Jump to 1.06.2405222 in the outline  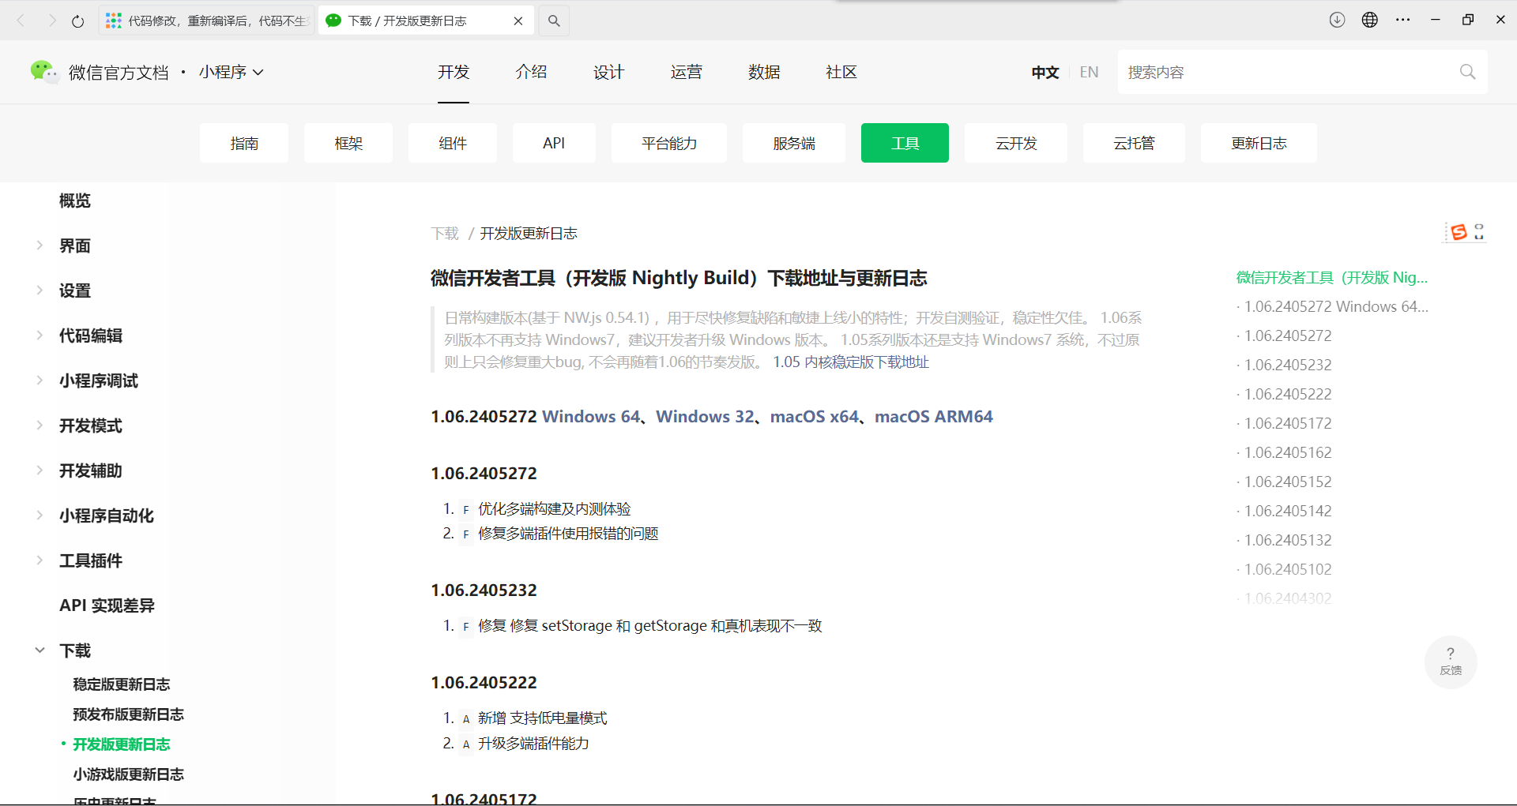pos(1288,394)
